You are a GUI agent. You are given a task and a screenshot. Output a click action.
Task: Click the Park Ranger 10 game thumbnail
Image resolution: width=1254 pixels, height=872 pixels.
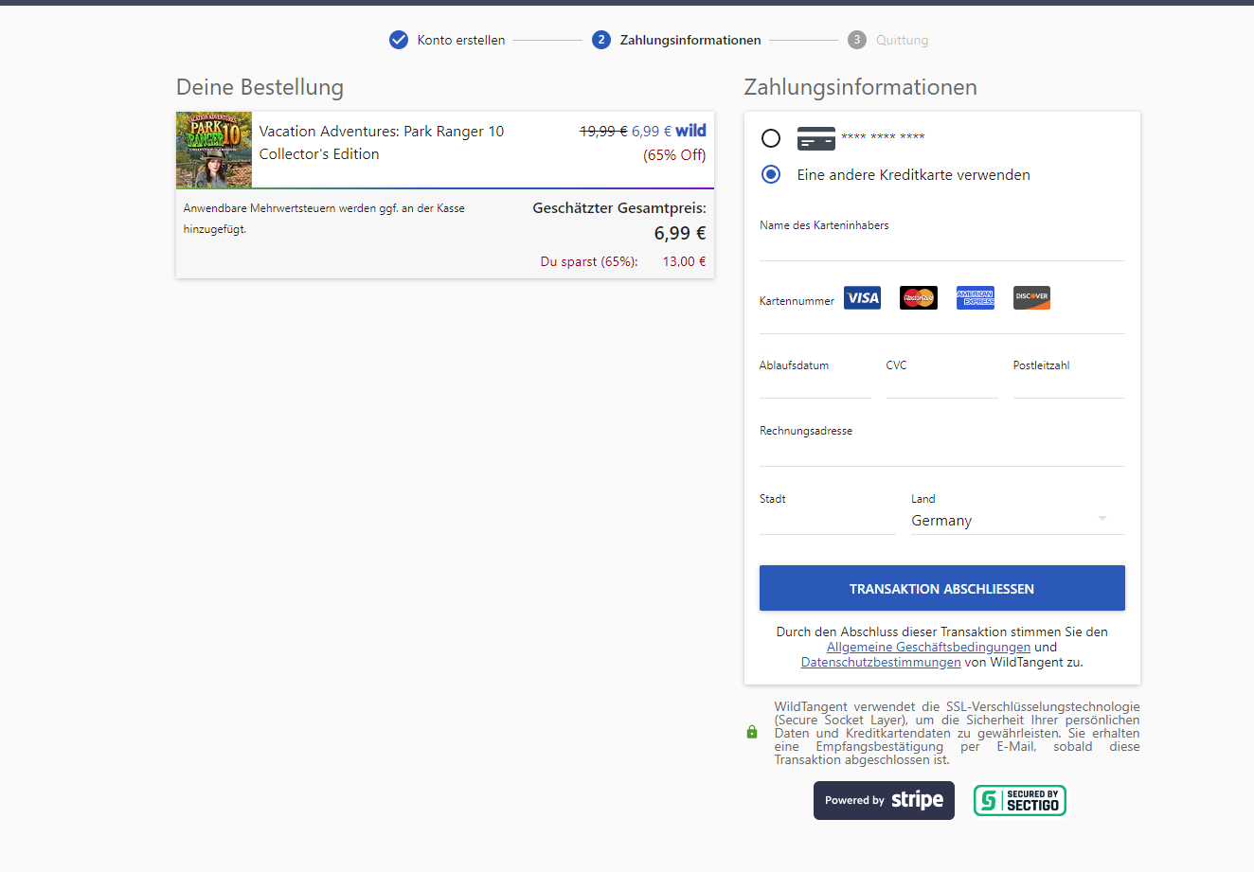click(214, 150)
